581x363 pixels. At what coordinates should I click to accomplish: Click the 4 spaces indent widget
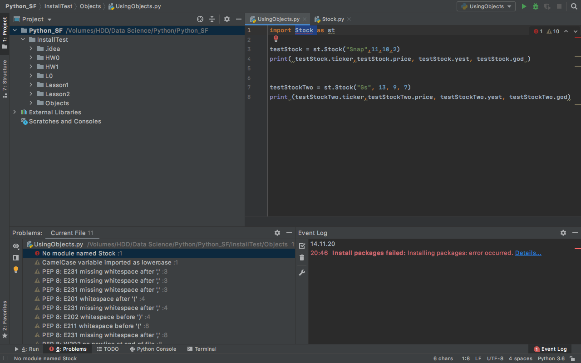pos(521,358)
